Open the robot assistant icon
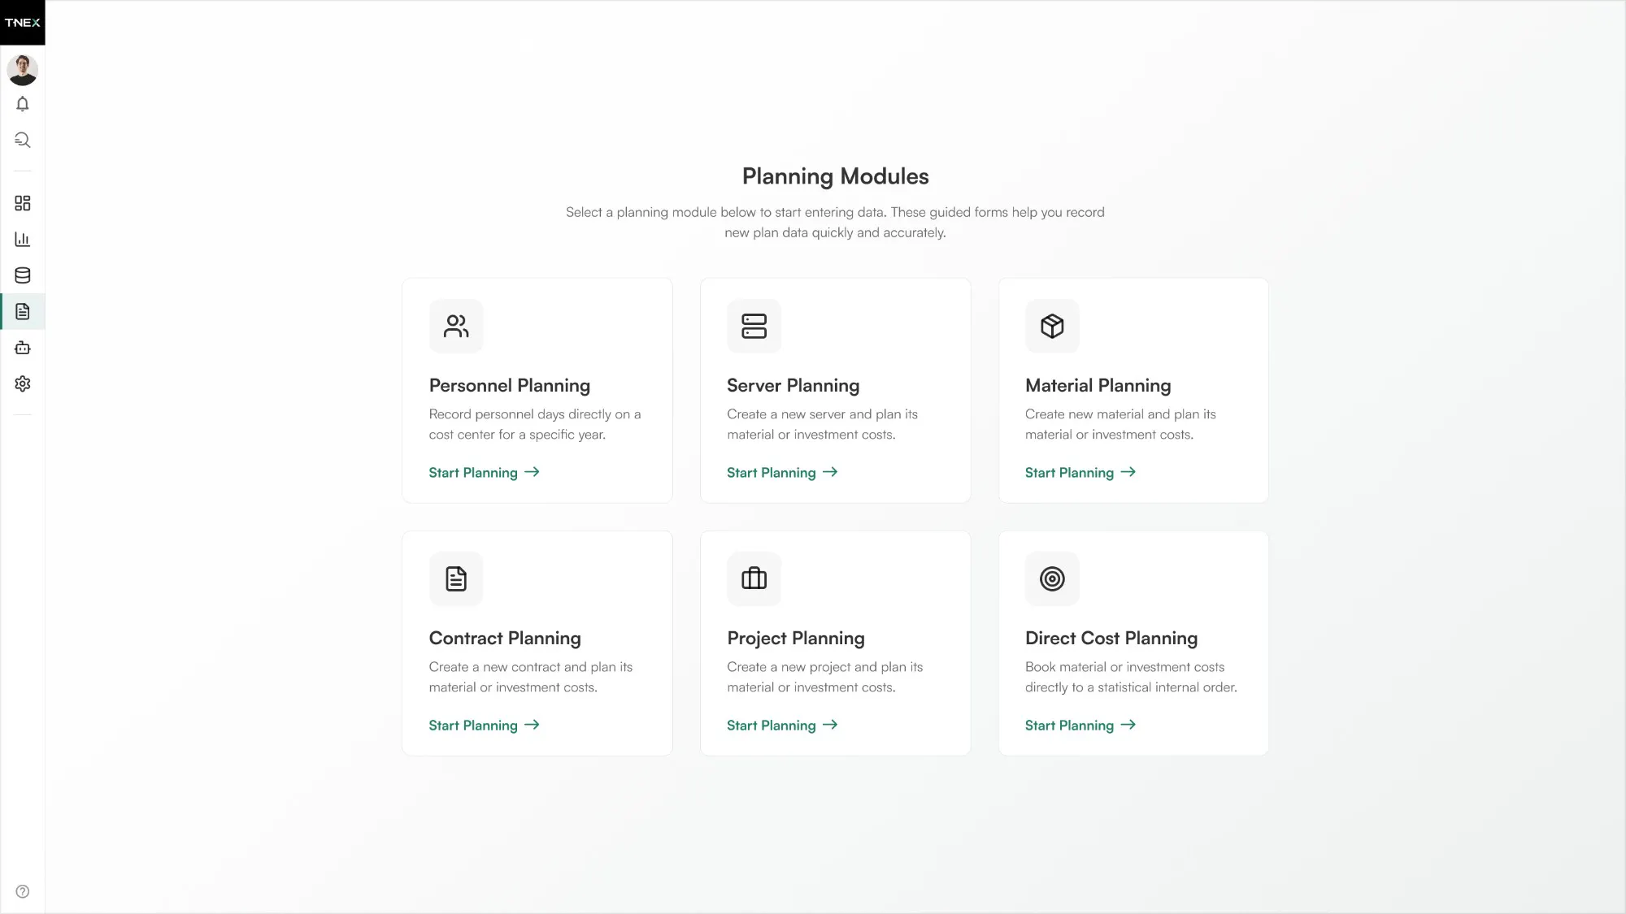Viewport: 1626px width, 914px height. [x=22, y=348]
